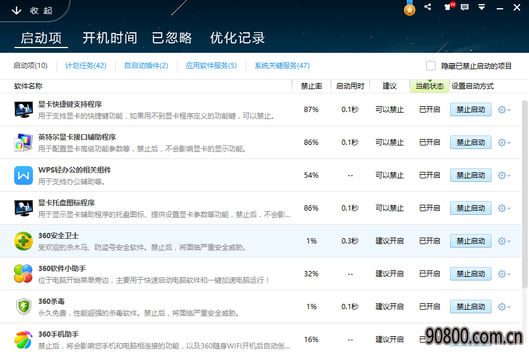Click the 16% 禁止率 value
This screenshot has width=529, height=352.
(311, 340)
